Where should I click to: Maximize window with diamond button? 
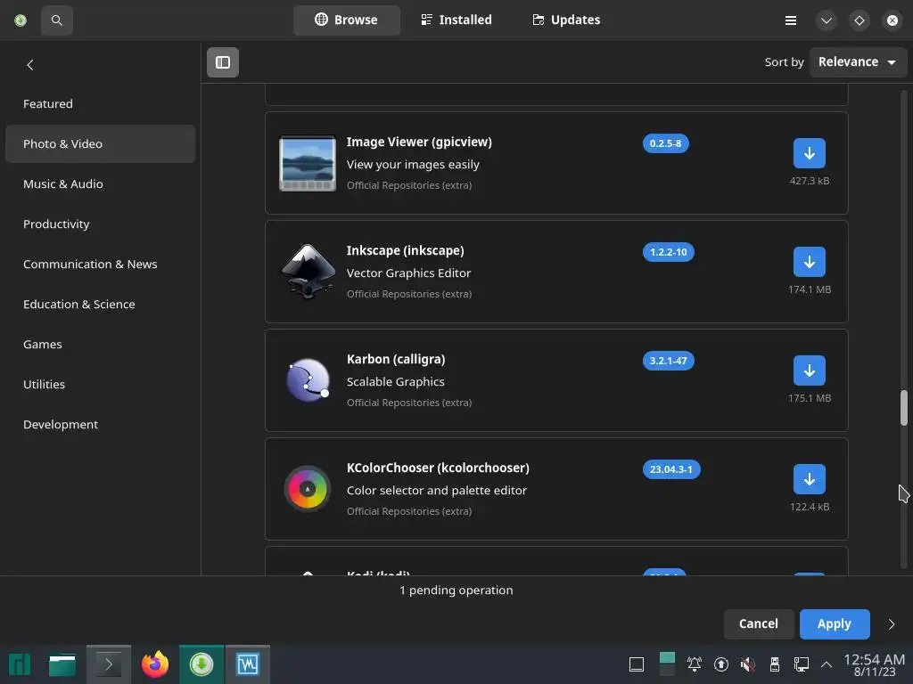pyautogui.click(x=859, y=20)
